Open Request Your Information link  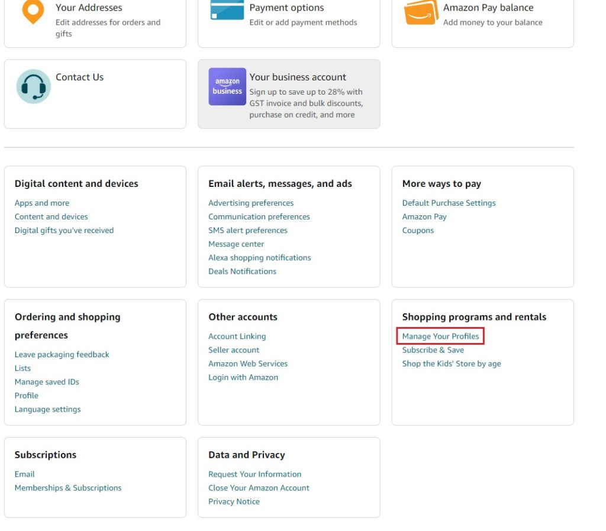[254, 474]
